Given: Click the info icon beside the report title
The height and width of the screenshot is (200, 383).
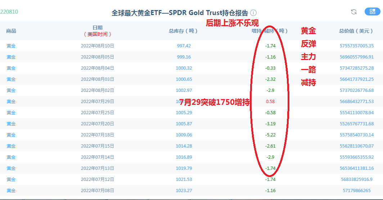Looking at the screenshot, I should click(x=253, y=13).
